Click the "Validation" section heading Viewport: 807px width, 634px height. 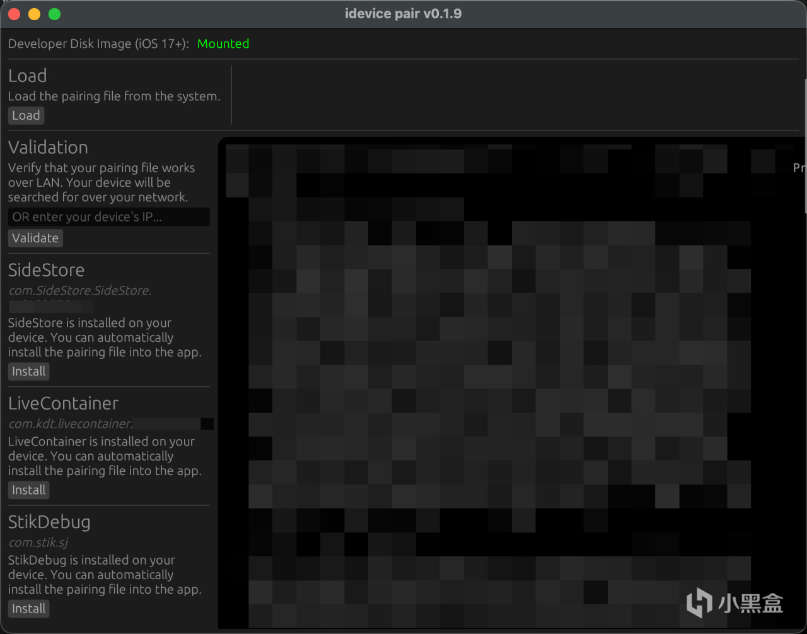[x=48, y=148]
